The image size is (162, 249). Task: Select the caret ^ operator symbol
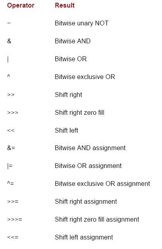tap(9, 76)
